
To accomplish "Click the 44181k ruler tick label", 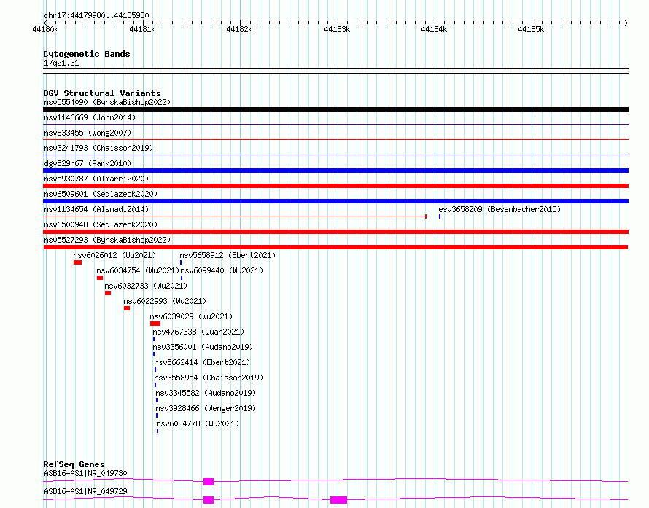I will point(142,29).
